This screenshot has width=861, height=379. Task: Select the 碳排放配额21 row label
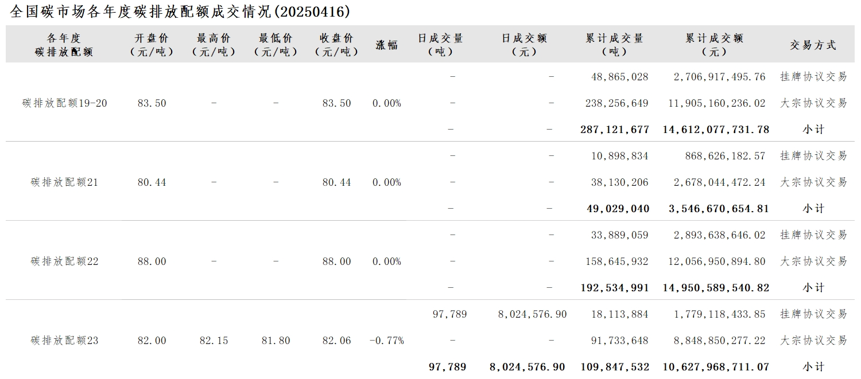(65, 183)
